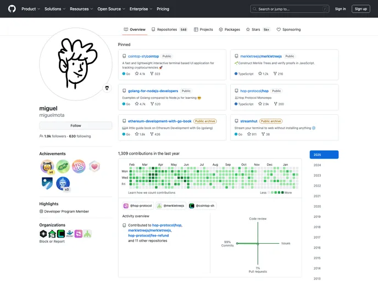Click the Sign up button
The image size is (378, 281).
[360, 9]
